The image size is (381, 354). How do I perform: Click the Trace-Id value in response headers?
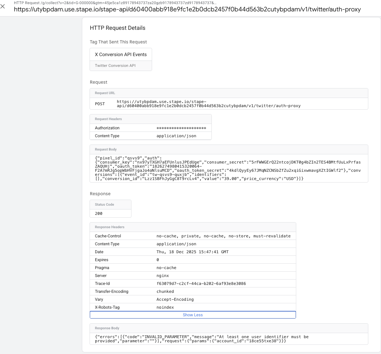[201, 284]
